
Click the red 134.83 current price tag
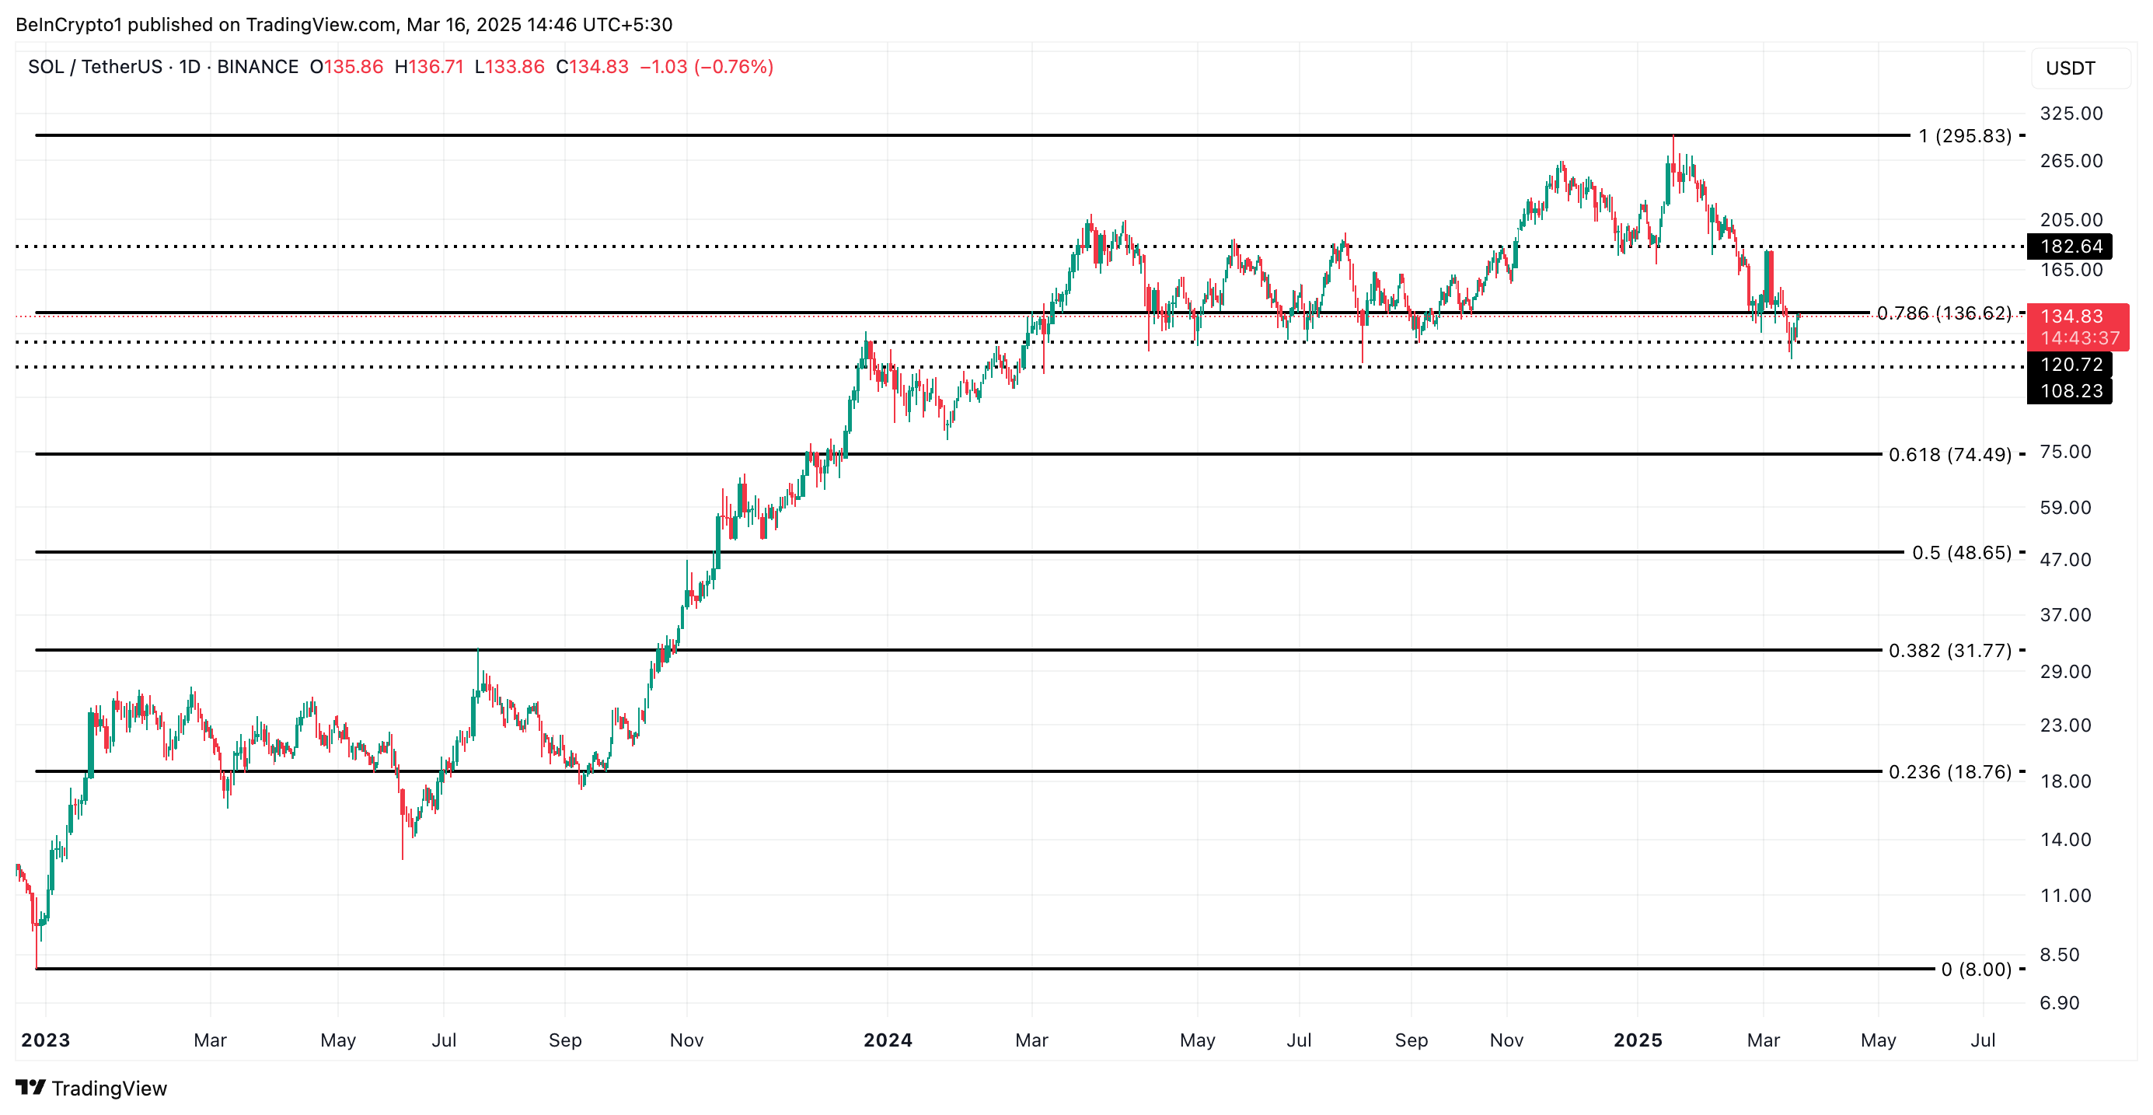[2071, 316]
